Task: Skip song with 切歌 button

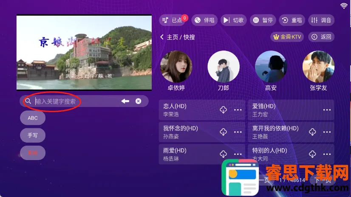Action: click(233, 20)
